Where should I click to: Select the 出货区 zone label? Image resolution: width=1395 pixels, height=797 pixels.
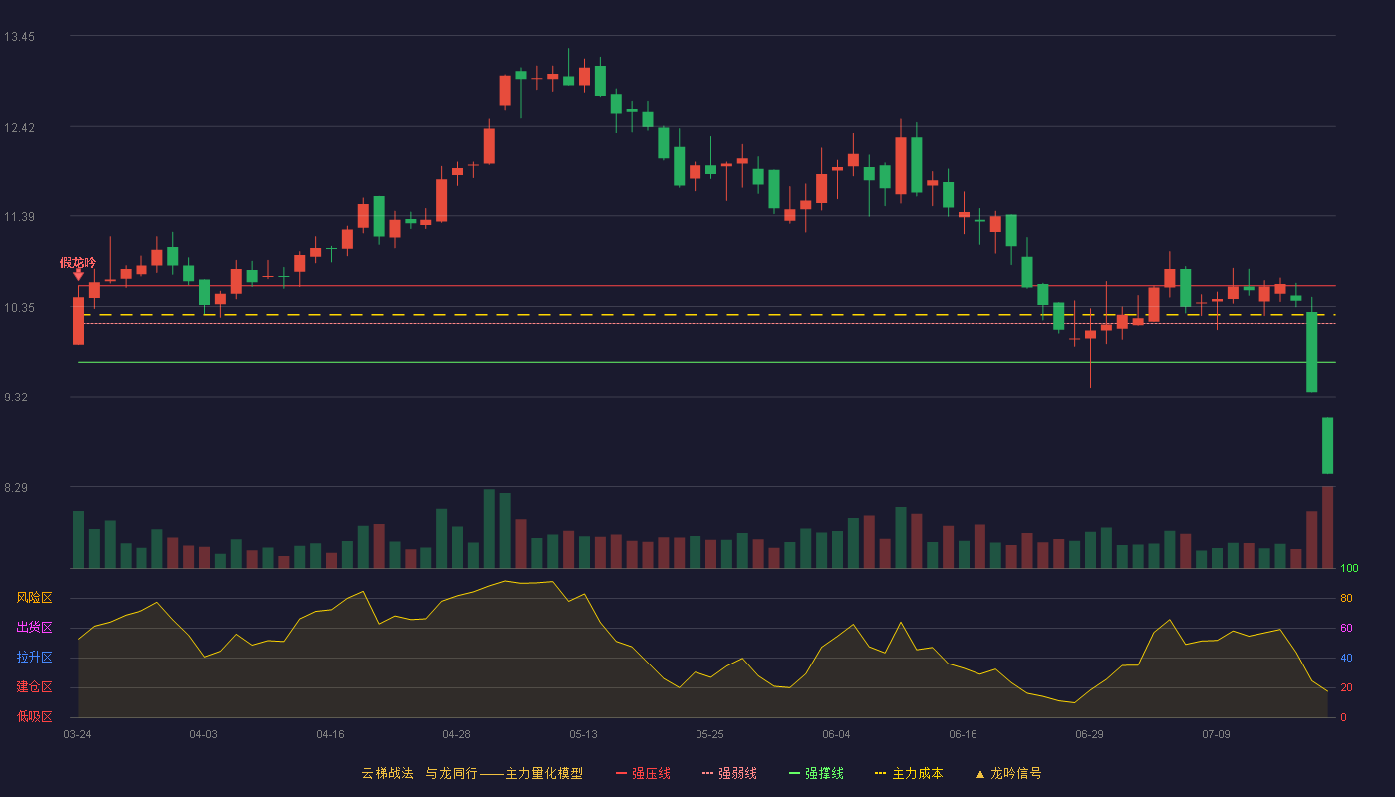(34, 628)
